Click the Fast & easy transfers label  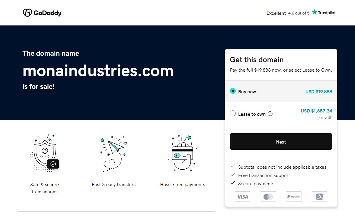pyautogui.click(x=114, y=185)
